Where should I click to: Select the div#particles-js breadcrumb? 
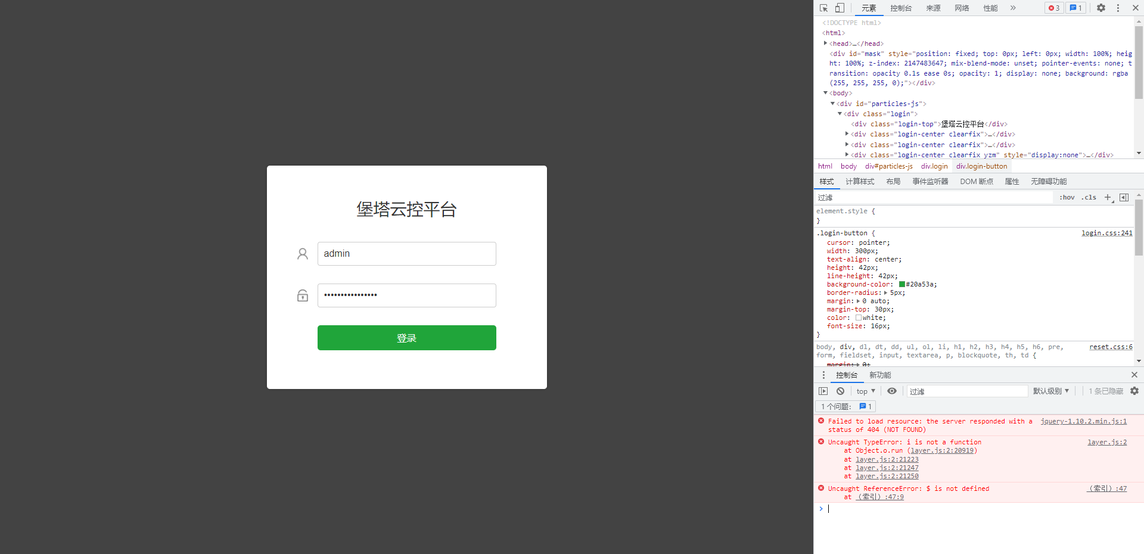[889, 166]
